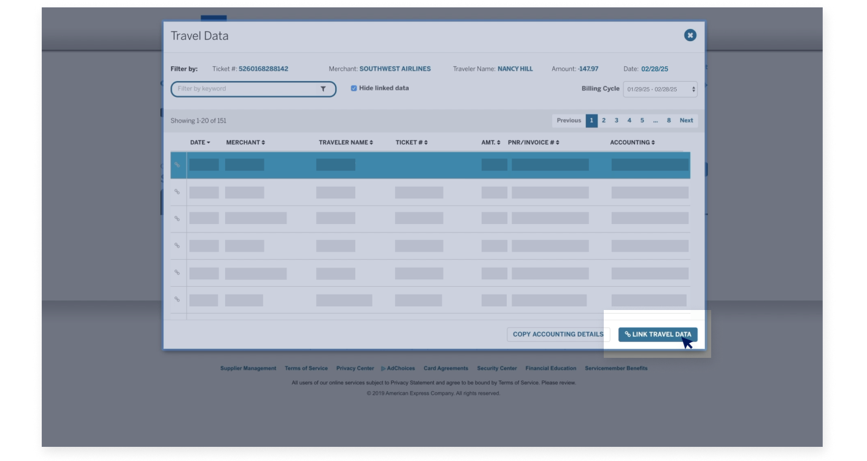
Task: Click the link icon on the last visible row
Action: point(177,299)
